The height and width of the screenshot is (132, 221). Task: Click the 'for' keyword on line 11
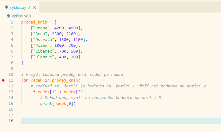click(25, 80)
